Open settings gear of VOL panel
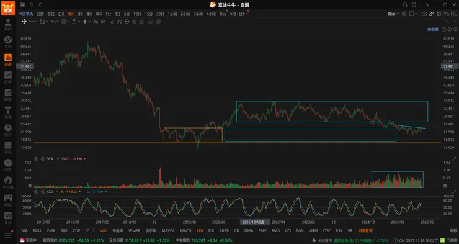Screen dimensions: 459x244 click(37, 159)
